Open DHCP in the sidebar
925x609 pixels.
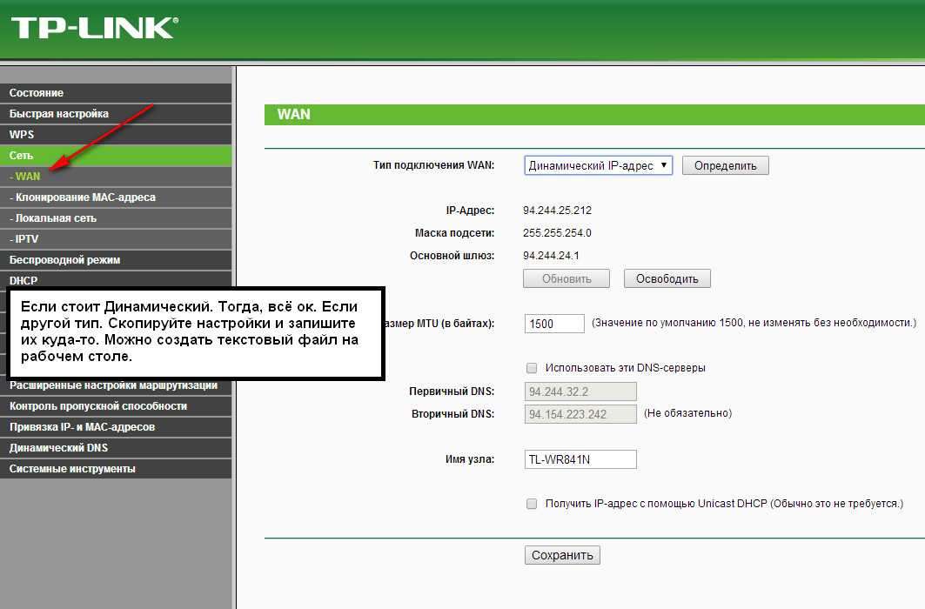(x=116, y=280)
